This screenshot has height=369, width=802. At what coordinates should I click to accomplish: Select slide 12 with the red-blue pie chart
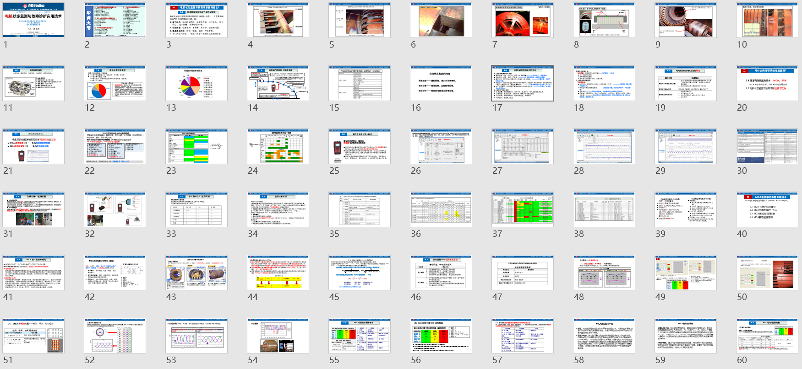pyautogui.click(x=115, y=84)
